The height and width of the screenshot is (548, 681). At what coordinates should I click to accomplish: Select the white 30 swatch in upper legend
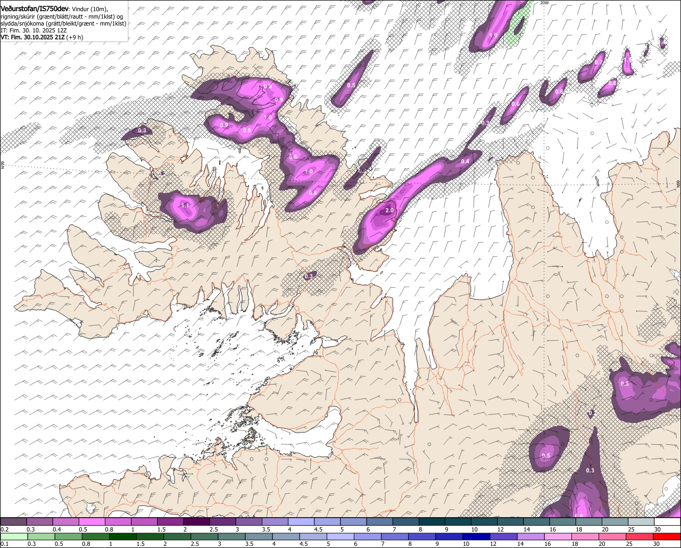pos(667,522)
